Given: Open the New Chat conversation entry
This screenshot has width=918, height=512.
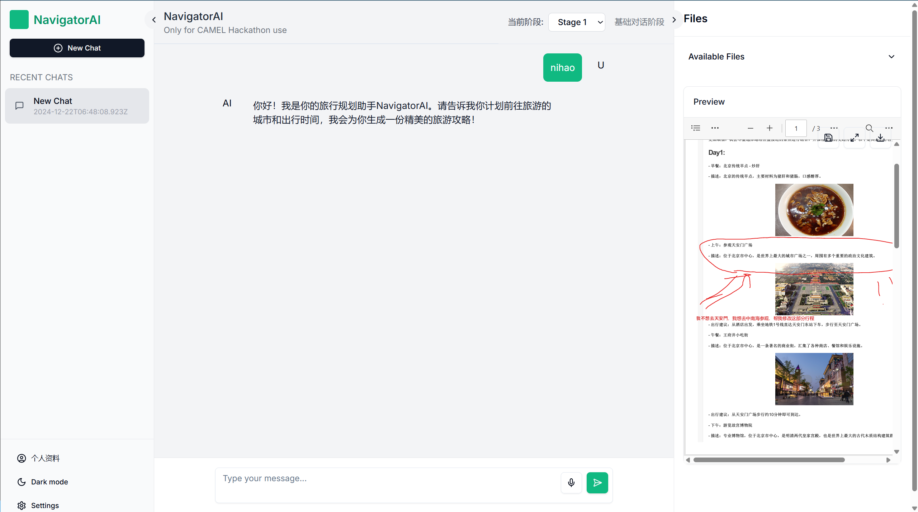Looking at the screenshot, I should click(77, 106).
